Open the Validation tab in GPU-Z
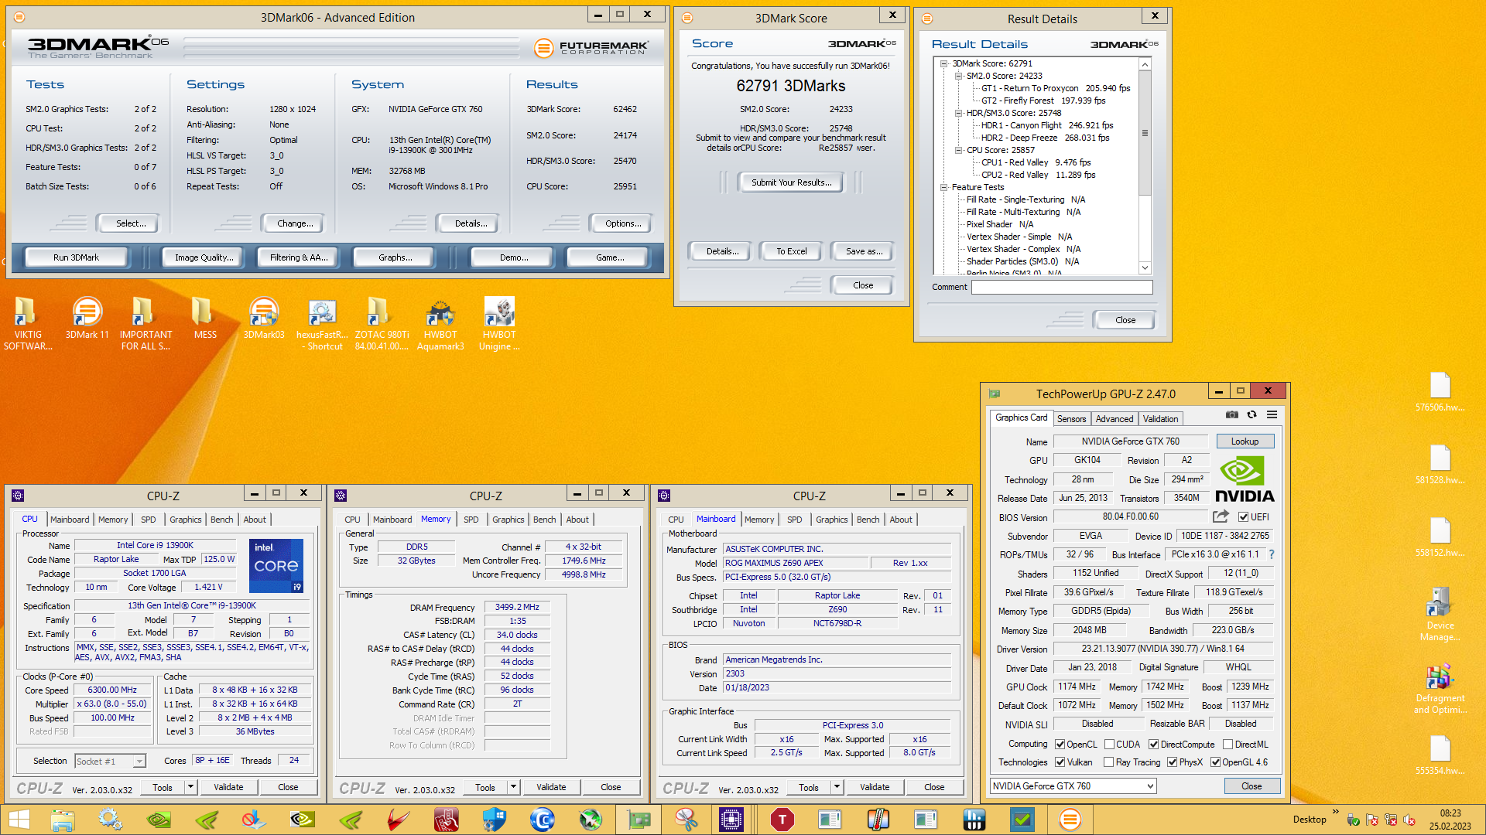 pos(1160,418)
